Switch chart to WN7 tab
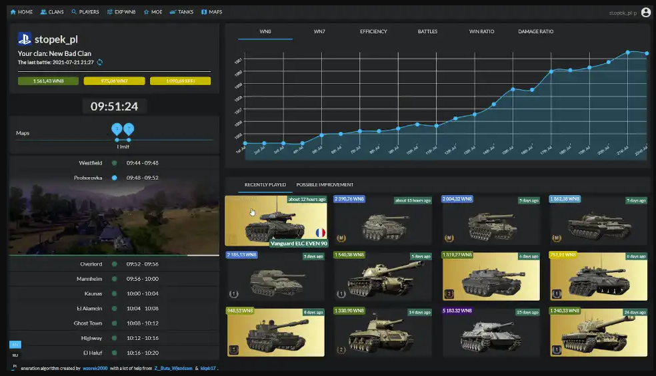Screen dimensions: 656x376 click(319, 32)
